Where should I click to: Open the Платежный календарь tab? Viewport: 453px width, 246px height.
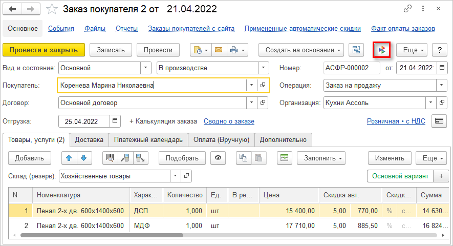[x=148, y=139]
